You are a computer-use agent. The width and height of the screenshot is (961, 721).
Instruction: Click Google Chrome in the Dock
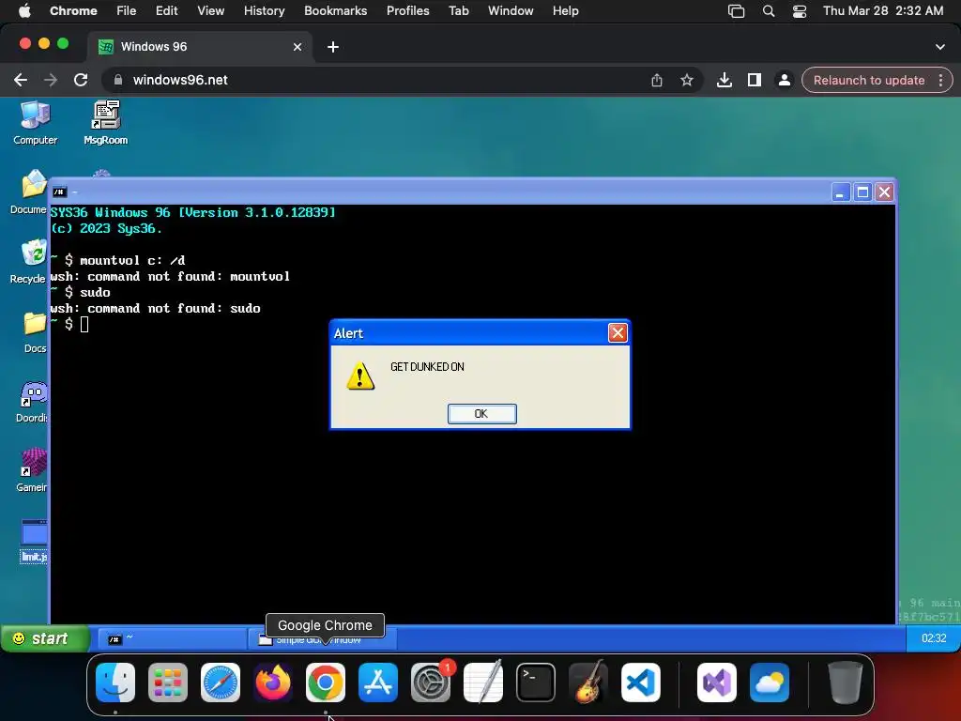[326, 683]
